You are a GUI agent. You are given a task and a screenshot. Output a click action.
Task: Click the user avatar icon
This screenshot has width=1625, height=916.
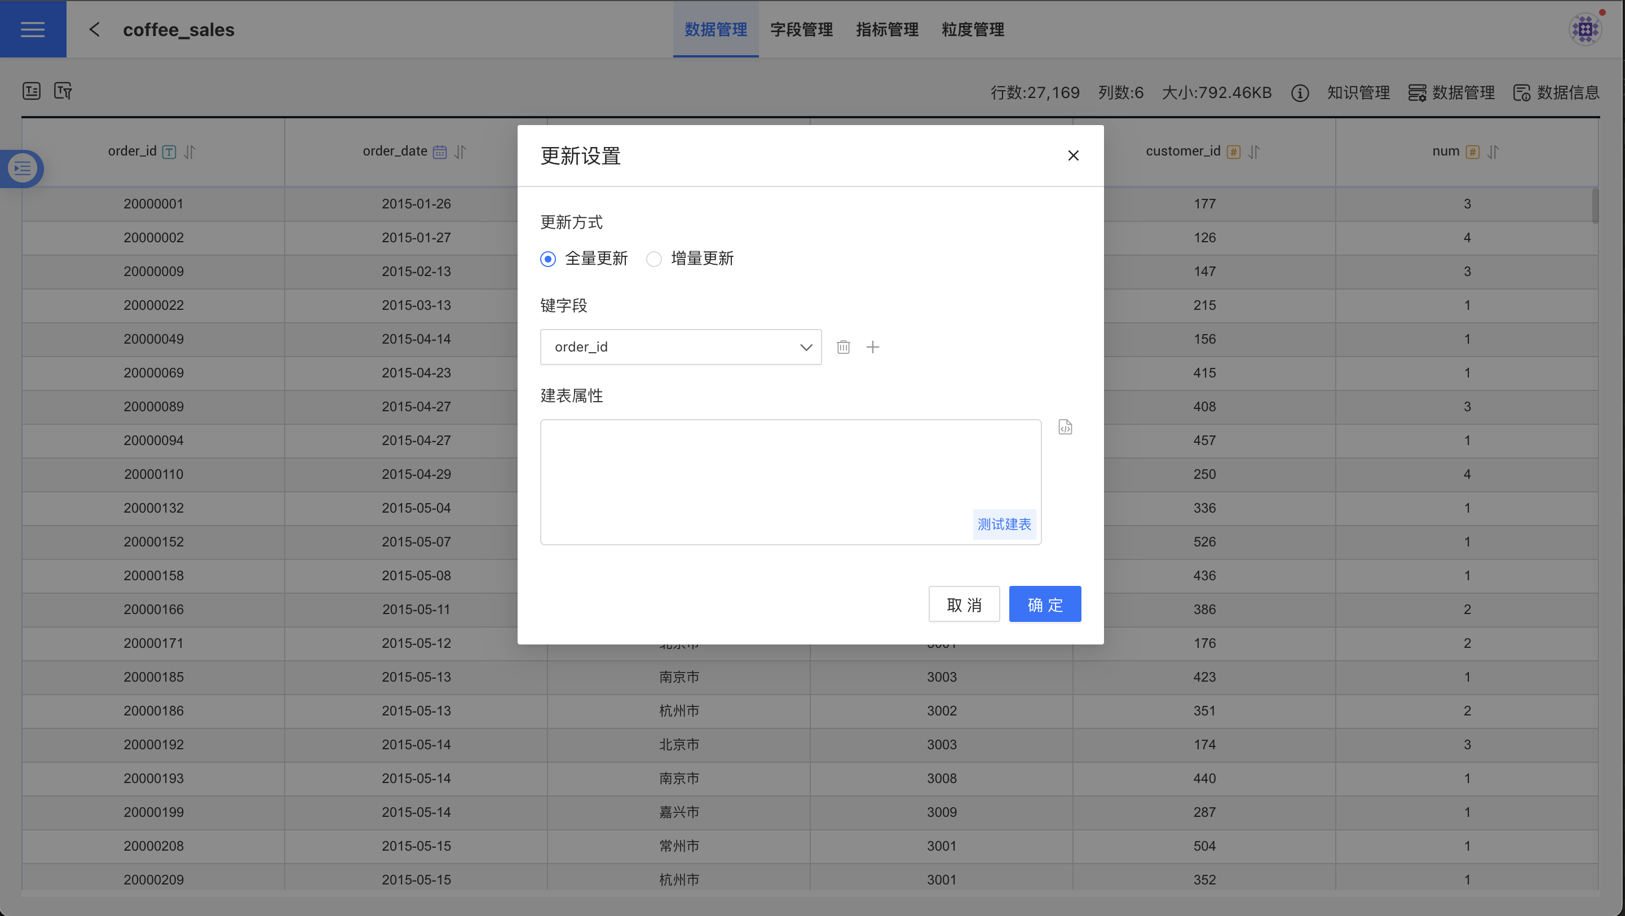coord(1586,29)
